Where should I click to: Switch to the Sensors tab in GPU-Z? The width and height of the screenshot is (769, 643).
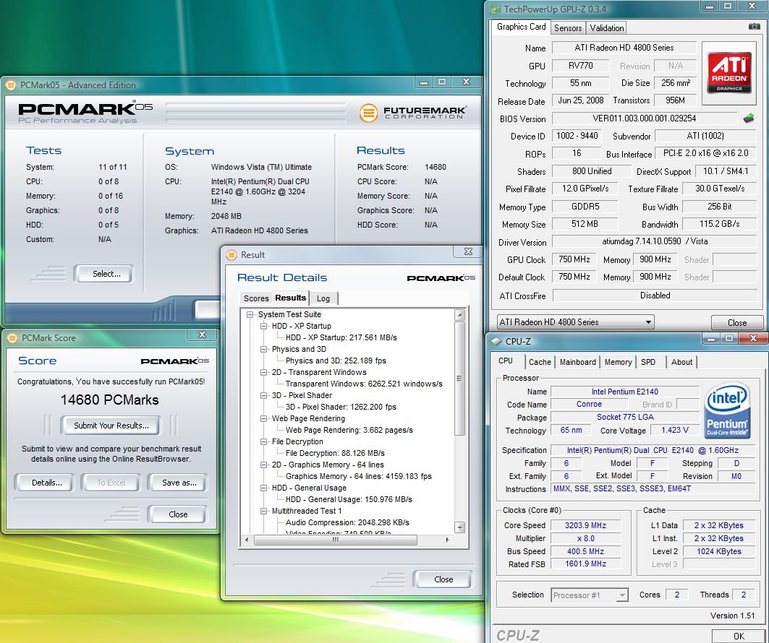568,28
